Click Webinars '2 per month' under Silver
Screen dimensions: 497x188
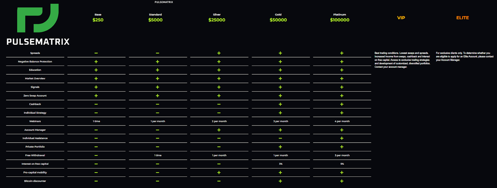pyautogui.click(x=219, y=121)
